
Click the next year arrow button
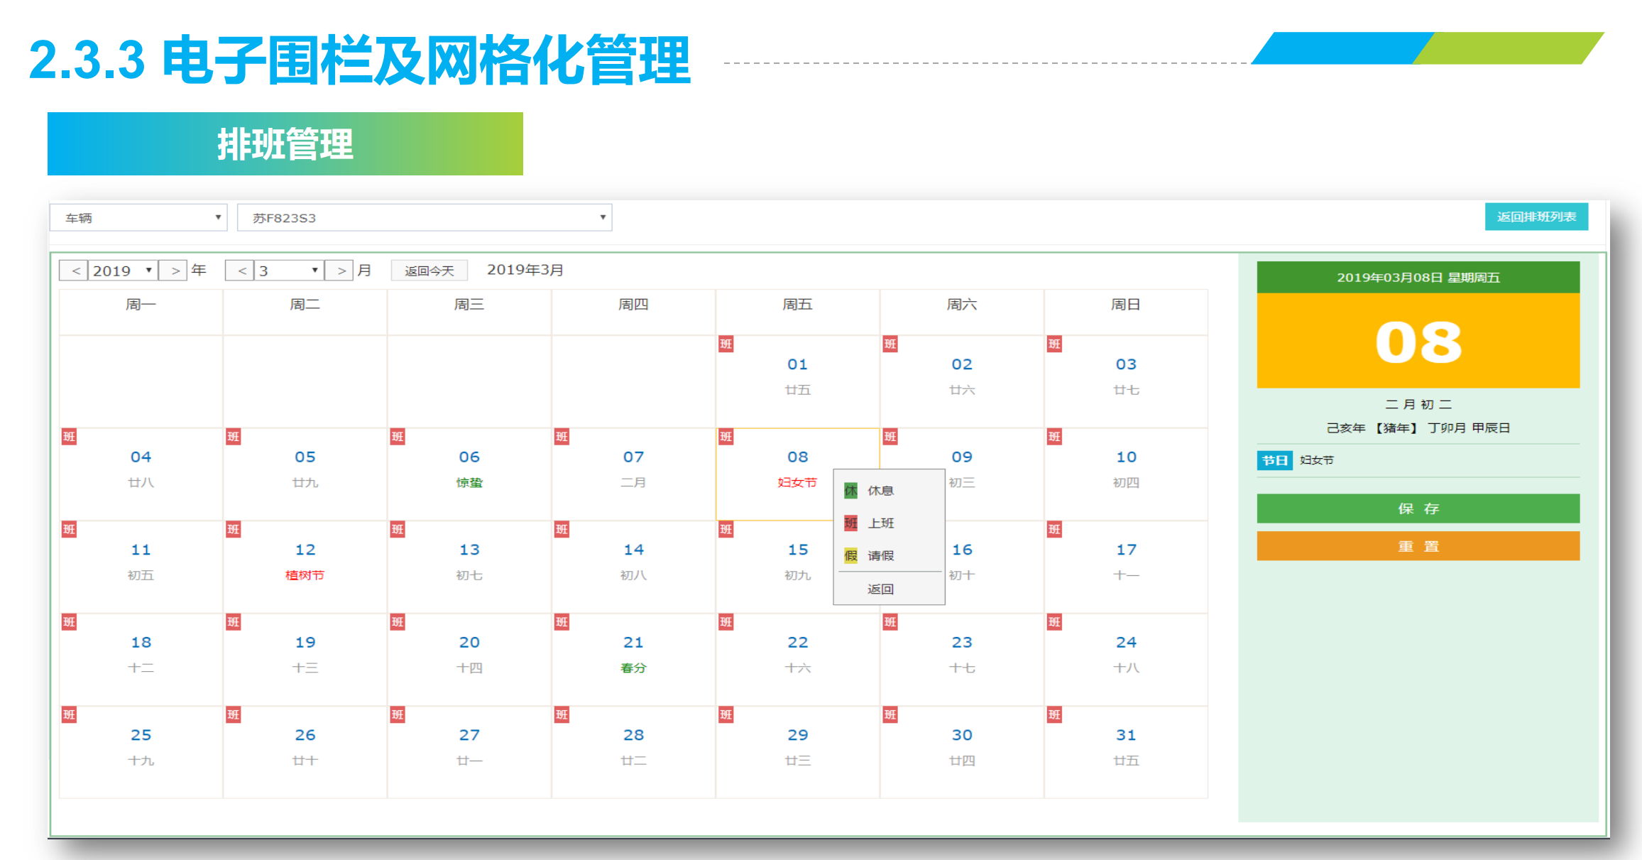(x=174, y=271)
